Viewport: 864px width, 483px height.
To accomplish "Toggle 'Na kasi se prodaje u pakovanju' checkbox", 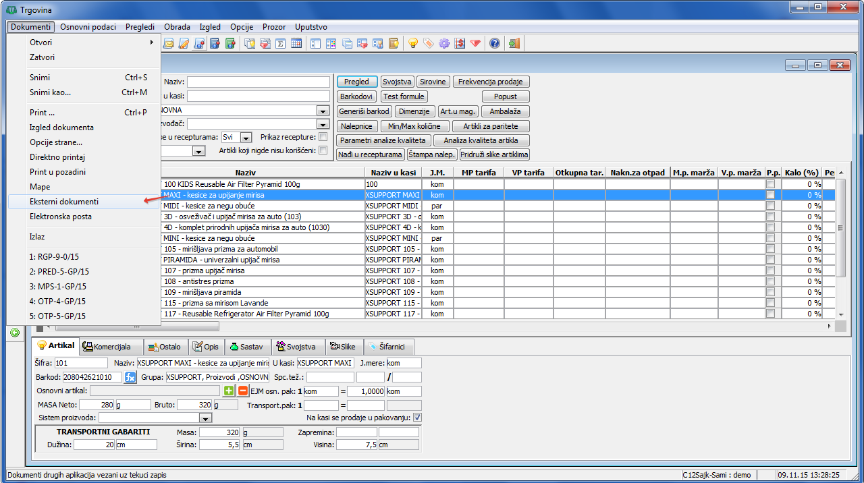I will [417, 418].
